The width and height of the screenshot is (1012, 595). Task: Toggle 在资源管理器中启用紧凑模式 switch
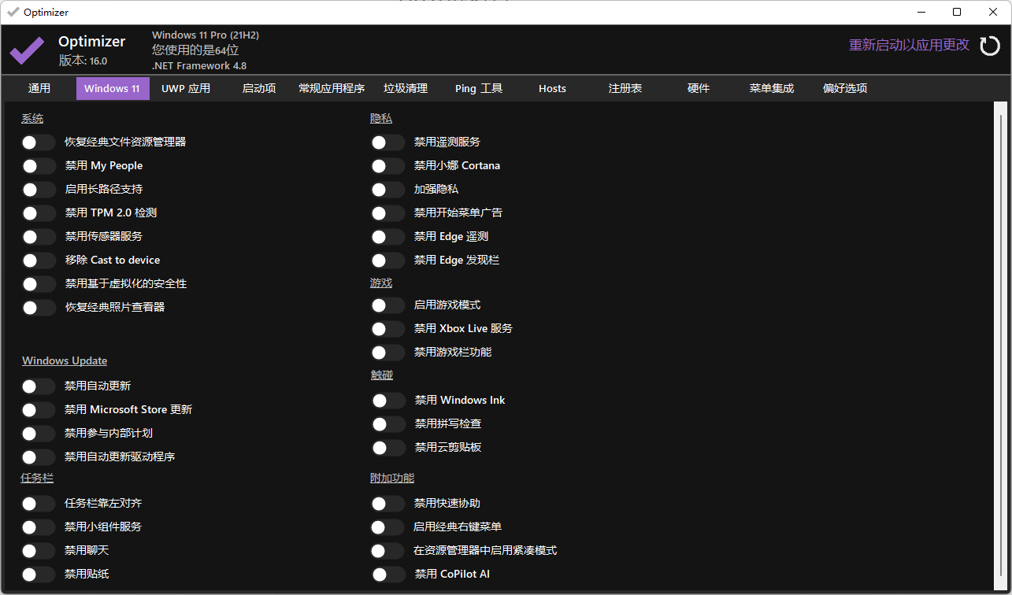tap(388, 551)
